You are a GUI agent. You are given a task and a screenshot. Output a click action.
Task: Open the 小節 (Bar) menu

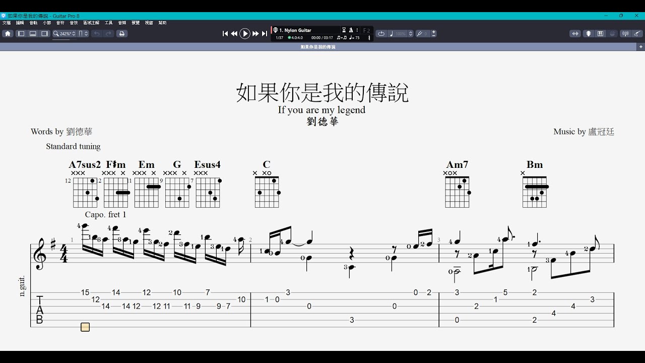tap(47, 23)
